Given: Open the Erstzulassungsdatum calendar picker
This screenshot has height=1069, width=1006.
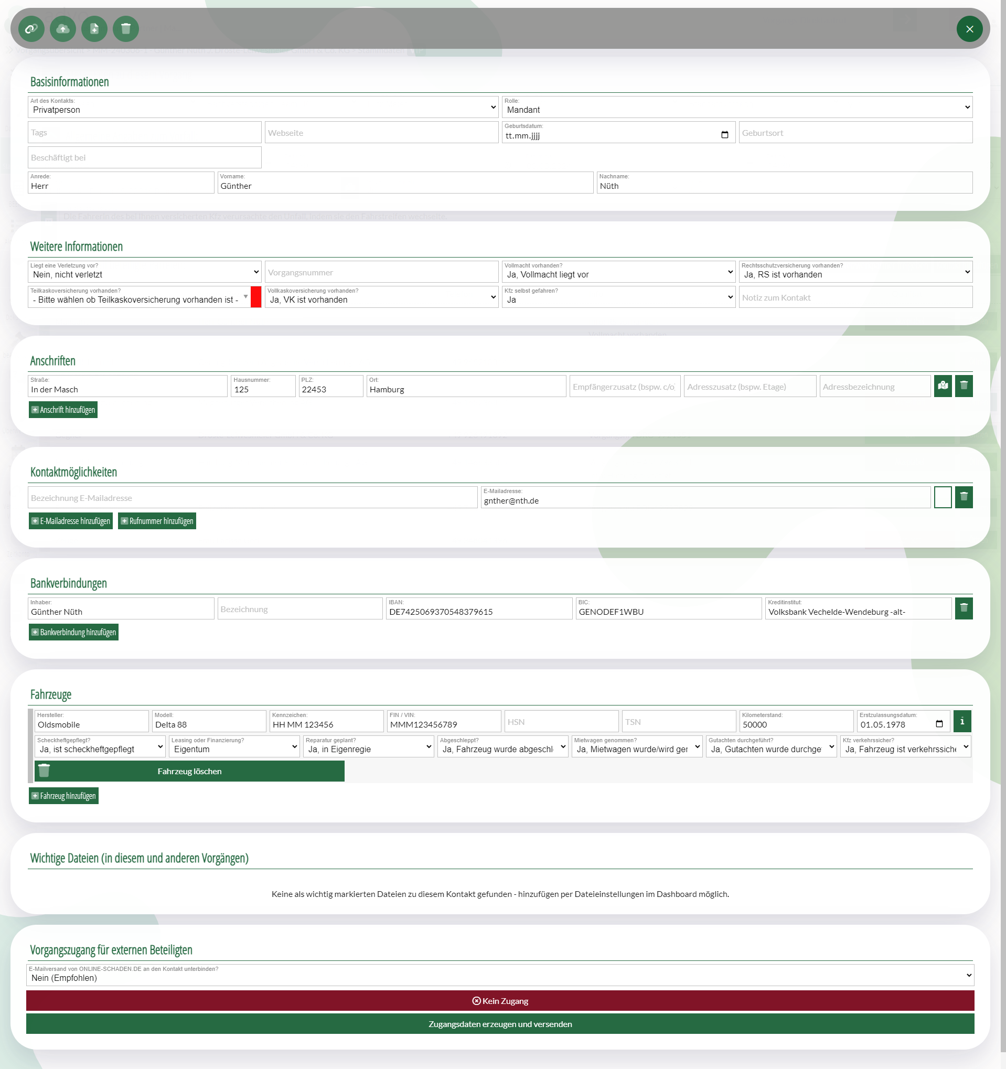Looking at the screenshot, I should (939, 724).
